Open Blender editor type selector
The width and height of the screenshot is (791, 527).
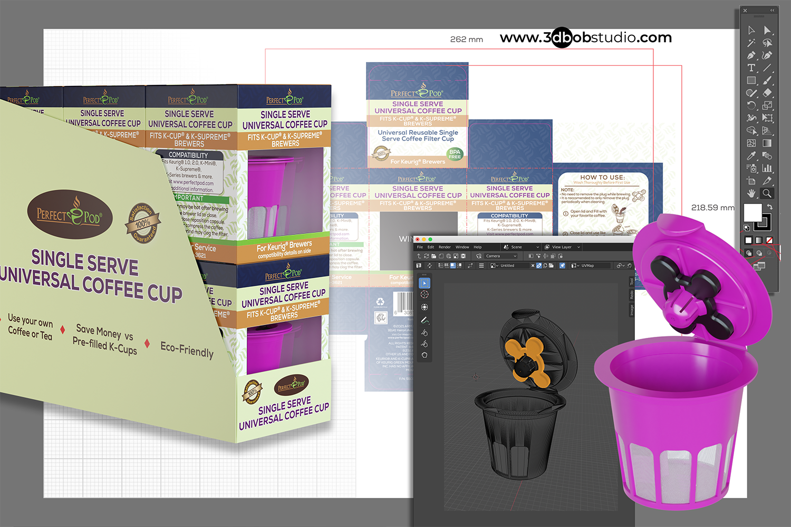(419, 266)
